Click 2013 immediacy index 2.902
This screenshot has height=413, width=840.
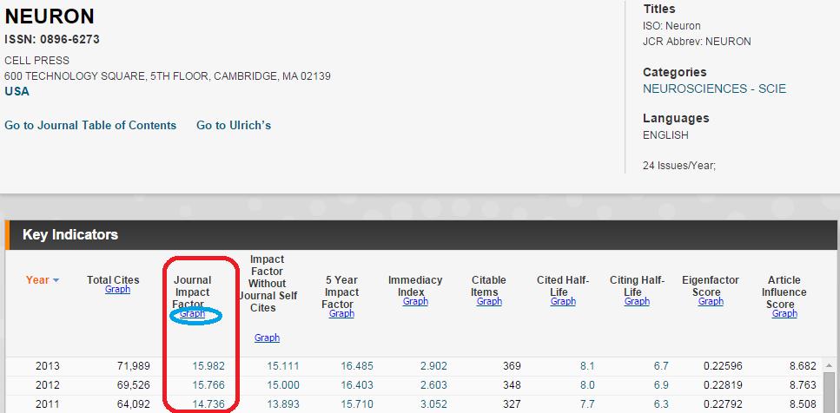[434, 366]
